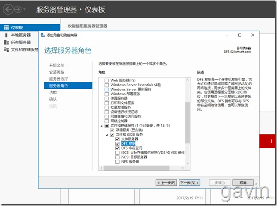Go to wizard step 服务器选择
This screenshot has height=206, width=277.
point(58,79)
